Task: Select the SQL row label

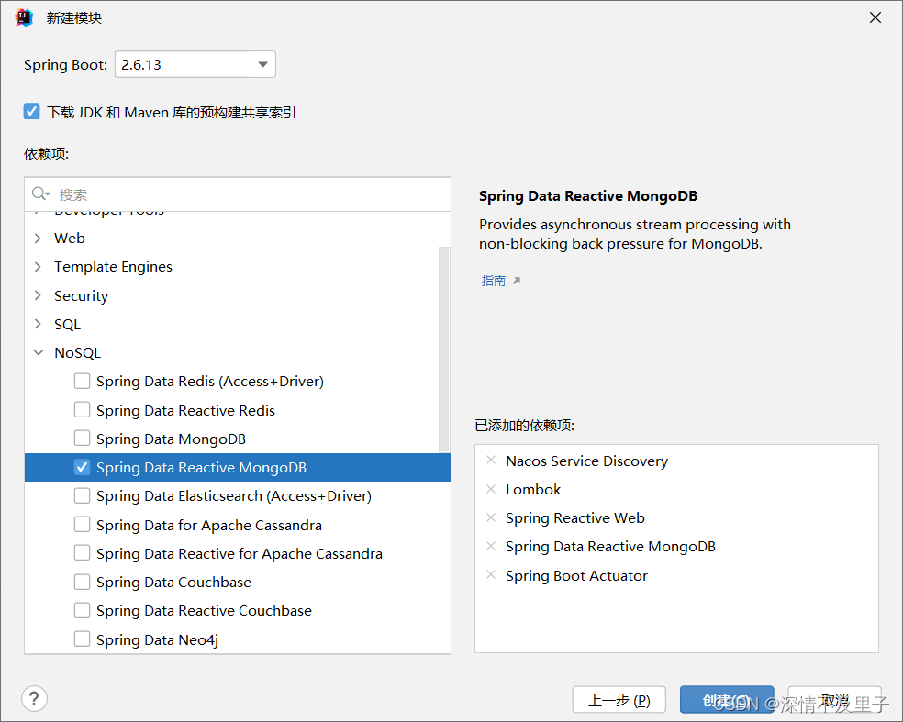Action: (x=67, y=324)
